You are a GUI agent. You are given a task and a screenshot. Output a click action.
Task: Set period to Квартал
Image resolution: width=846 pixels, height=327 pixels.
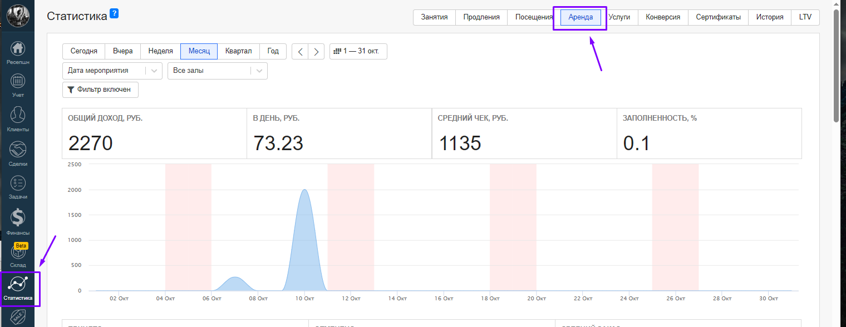pos(238,51)
